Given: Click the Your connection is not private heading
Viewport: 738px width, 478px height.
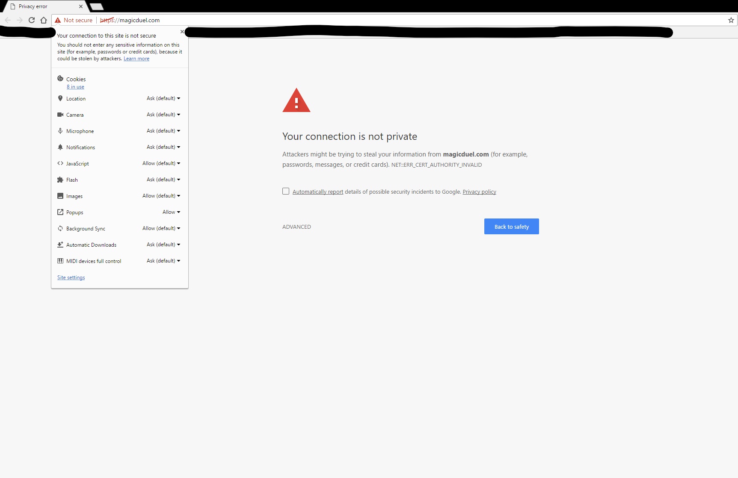Looking at the screenshot, I should click(x=350, y=136).
